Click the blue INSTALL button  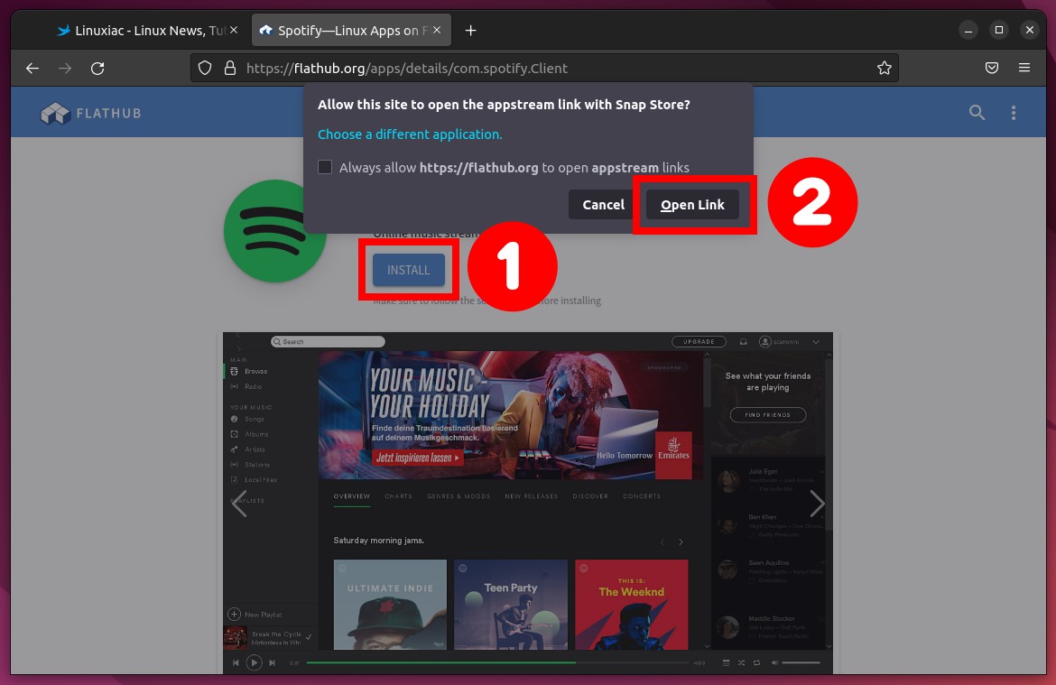pos(408,270)
